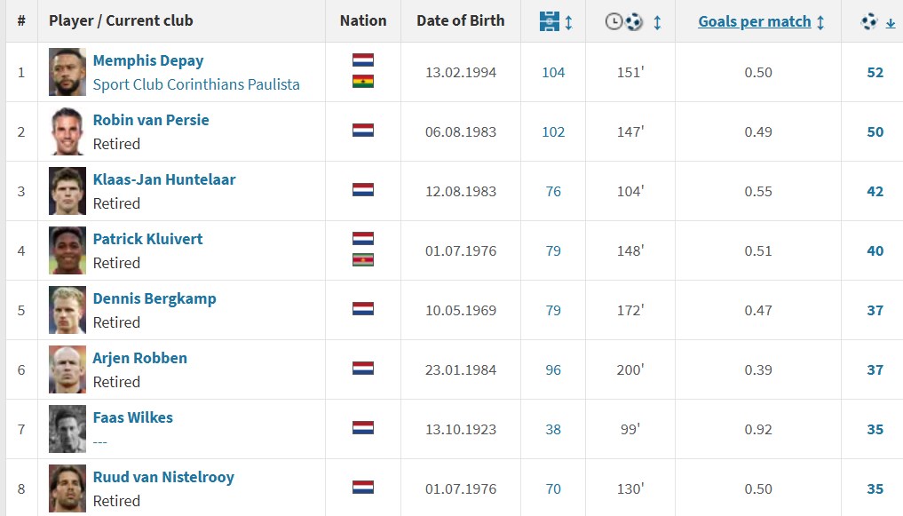
Task: Click Arjen Robben's portrait photo
Action: point(67,369)
